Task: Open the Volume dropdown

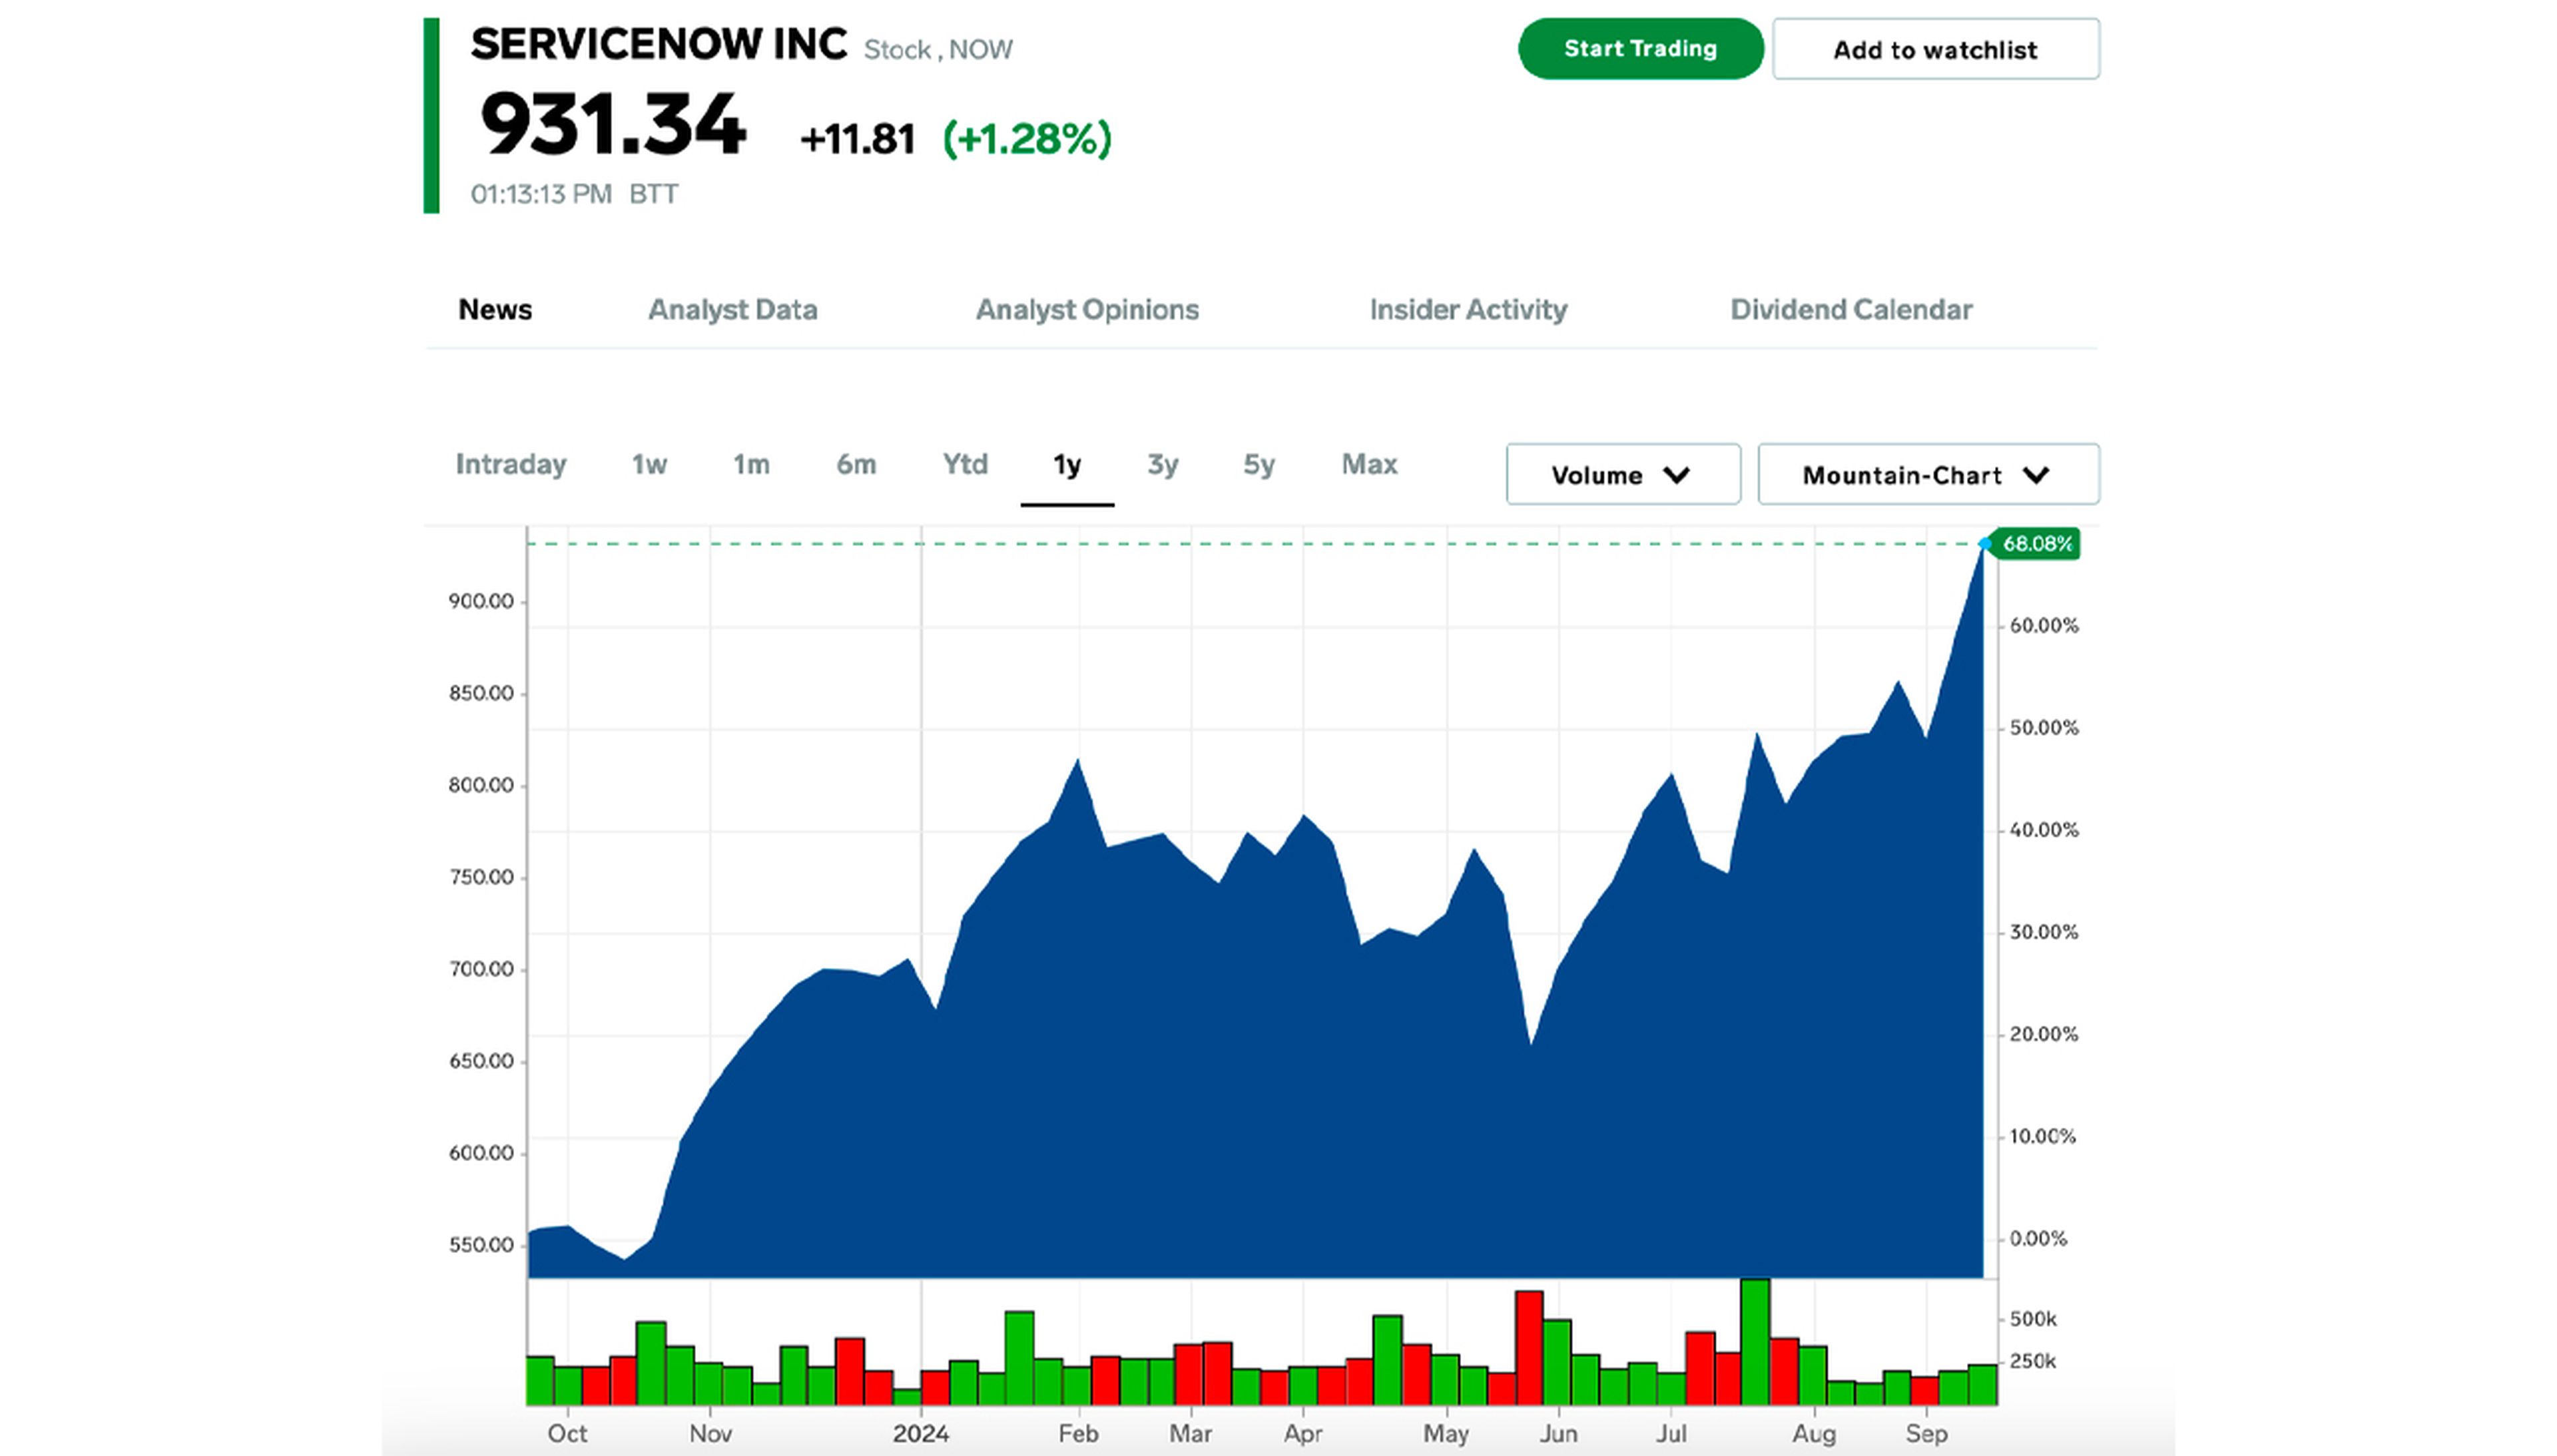Action: (x=1623, y=474)
